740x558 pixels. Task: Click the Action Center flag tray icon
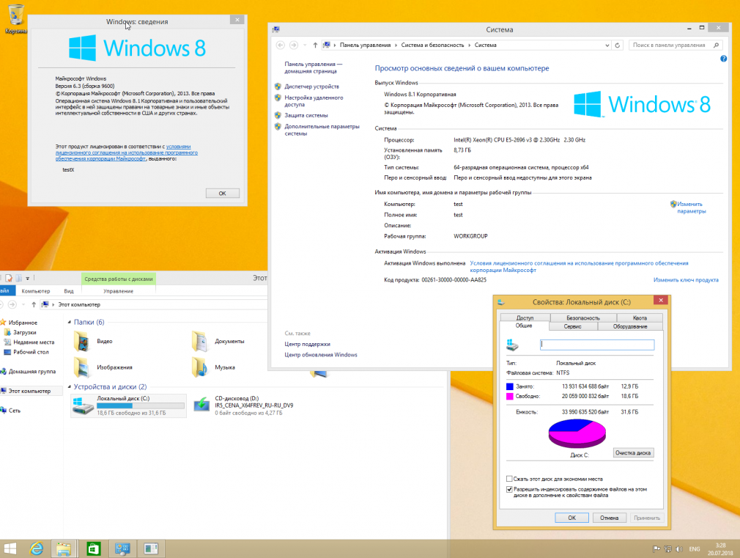tap(656, 549)
